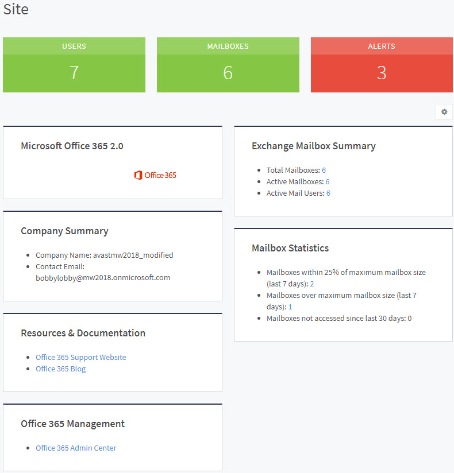The width and height of the screenshot is (454, 473).
Task: Open mailboxes within 25% of maximum size count
Action: coord(312,284)
